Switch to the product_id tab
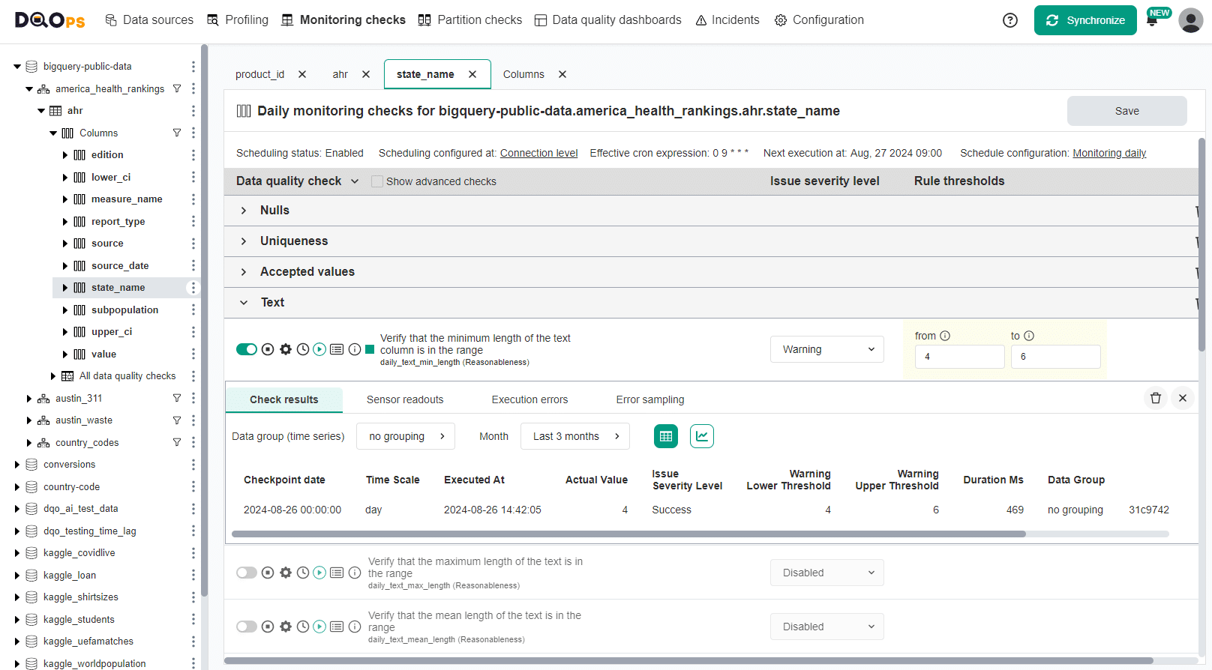The image size is (1212, 670). (259, 74)
